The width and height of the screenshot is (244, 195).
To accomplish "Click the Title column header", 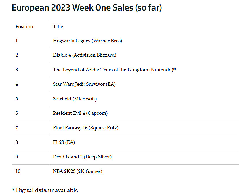I will click(58, 26).
